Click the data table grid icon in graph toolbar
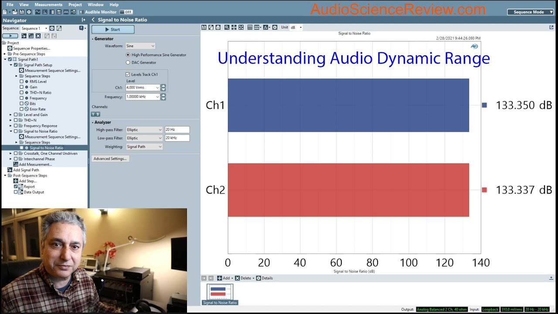Image resolution: width=558 pixels, height=314 pixels. pos(250,27)
